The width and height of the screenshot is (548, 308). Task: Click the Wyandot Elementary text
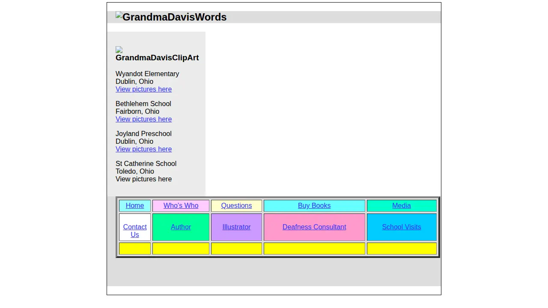(147, 74)
